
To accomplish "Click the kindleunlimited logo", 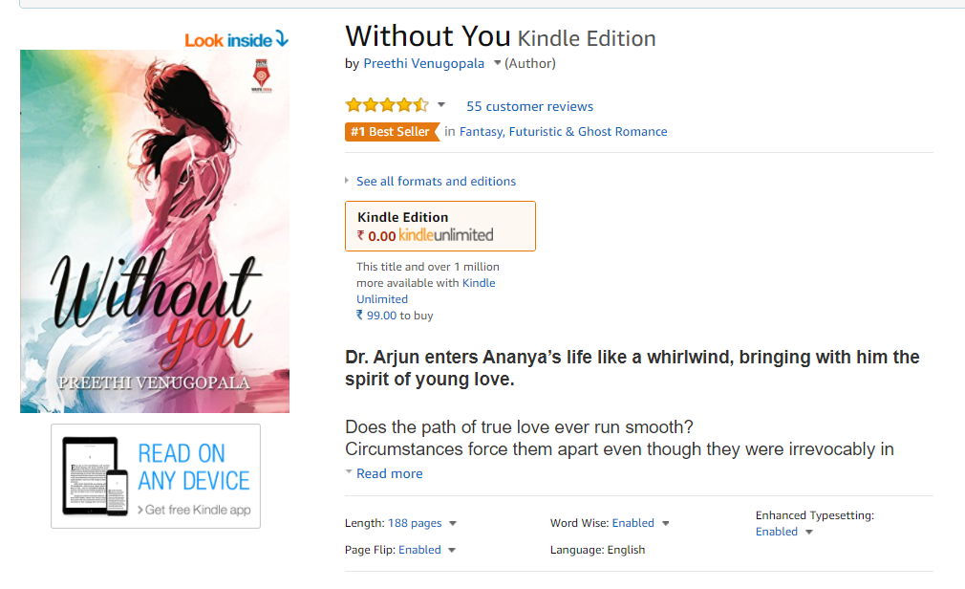I will tap(445, 235).
